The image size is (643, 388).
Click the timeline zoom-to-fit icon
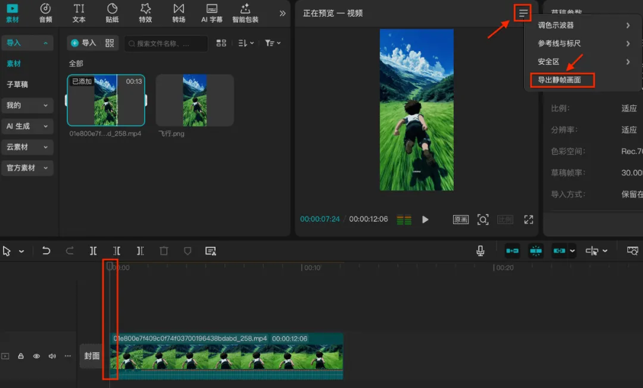(633, 251)
